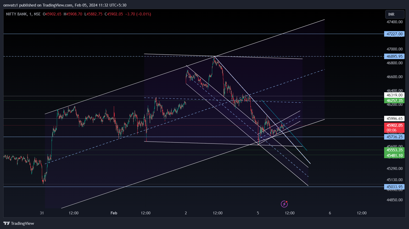This screenshot has height=229, width=409.
Task: Click the omvats1 published header text
Action: [65, 5]
